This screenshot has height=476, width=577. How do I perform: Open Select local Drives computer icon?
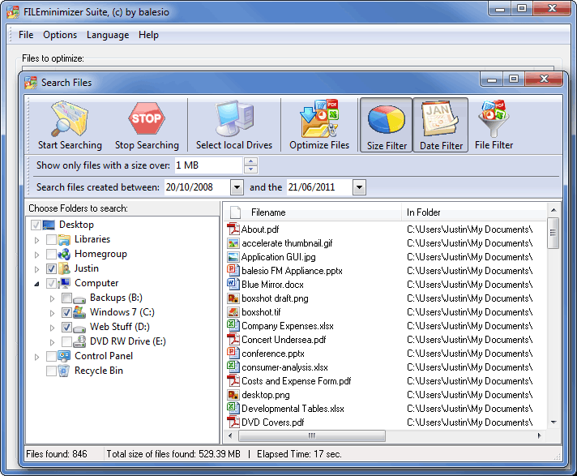coord(233,119)
